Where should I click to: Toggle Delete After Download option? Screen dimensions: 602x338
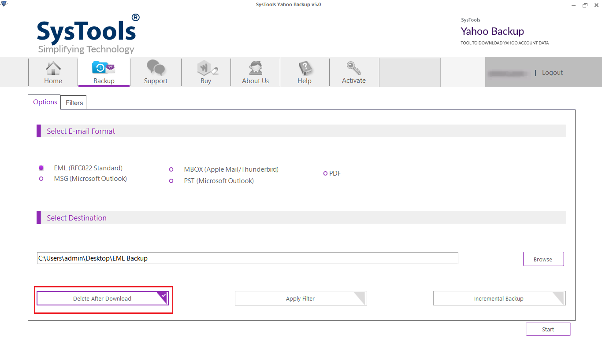(102, 298)
